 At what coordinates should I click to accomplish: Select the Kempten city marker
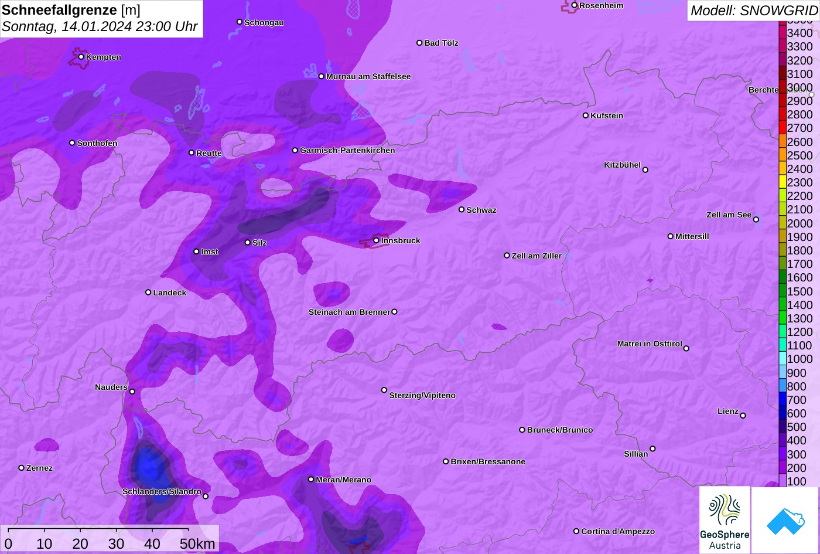coord(81,57)
